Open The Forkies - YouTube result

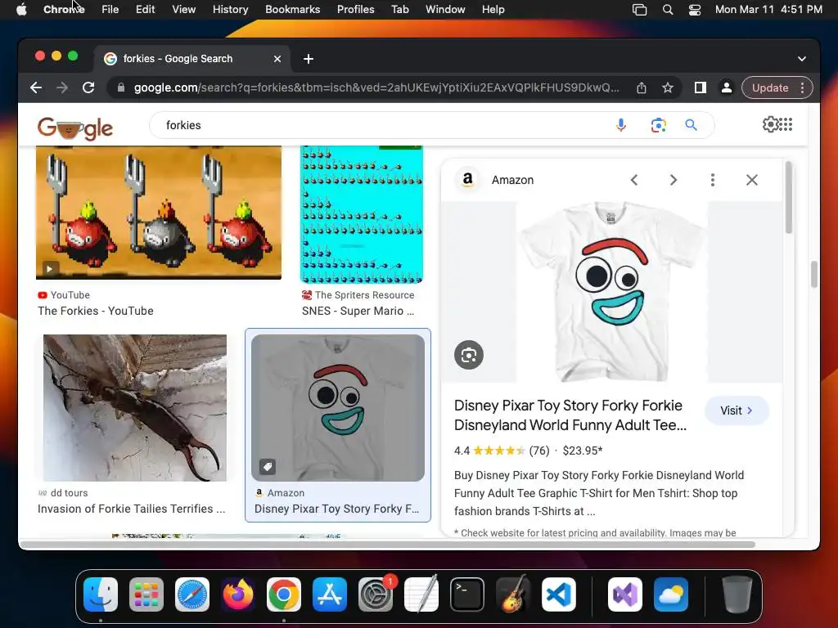click(x=96, y=311)
